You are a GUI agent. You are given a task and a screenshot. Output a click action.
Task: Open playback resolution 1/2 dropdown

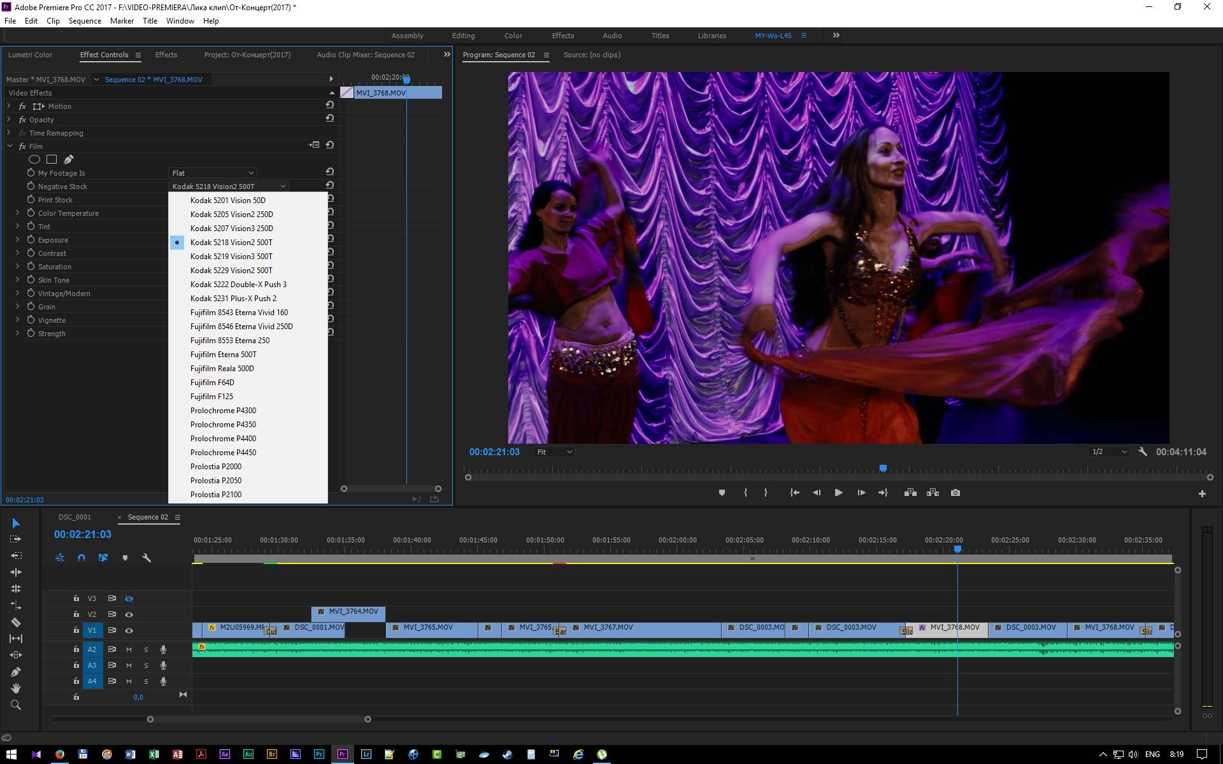[1109, 452]
